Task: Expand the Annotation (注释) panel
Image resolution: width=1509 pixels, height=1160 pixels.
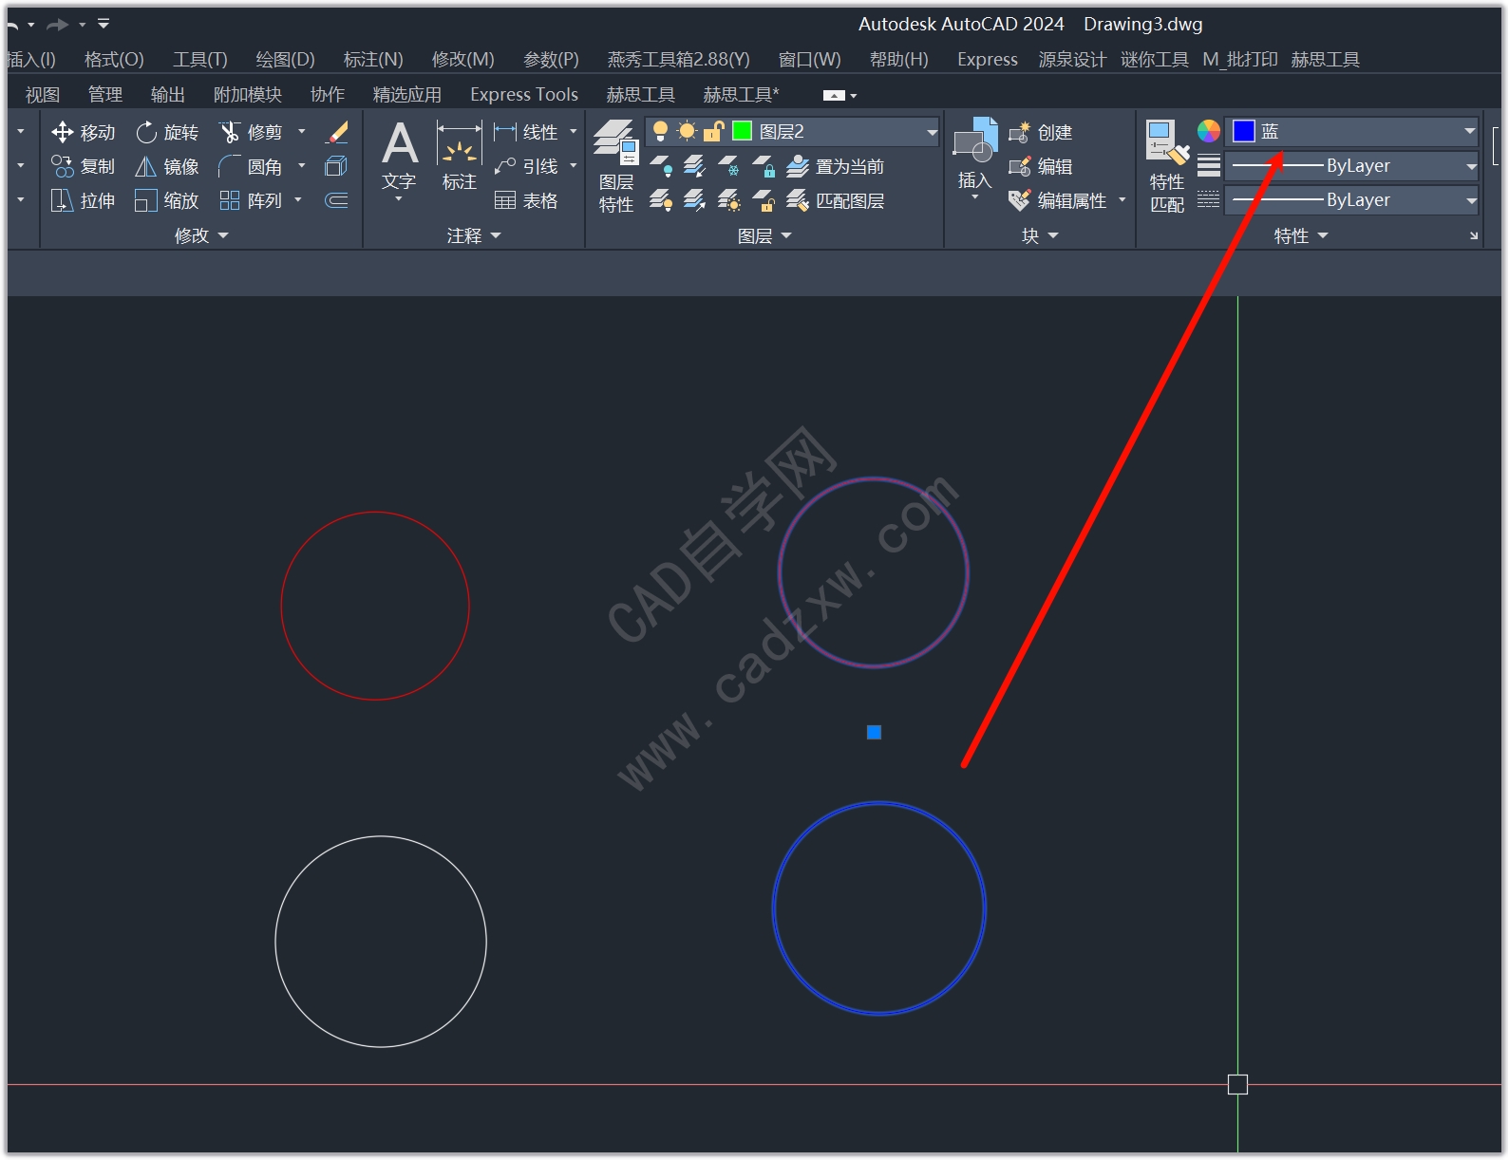Action: coord(474,235)
